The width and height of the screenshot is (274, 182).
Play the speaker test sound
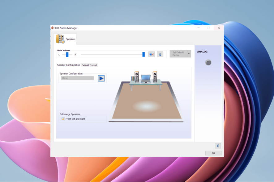coord(101,78)
